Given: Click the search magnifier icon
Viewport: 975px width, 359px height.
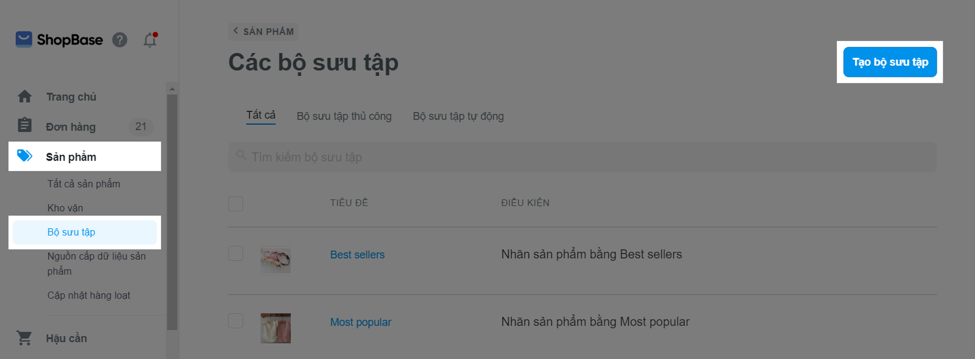Looking at the screenshot, I should [241, 156].
